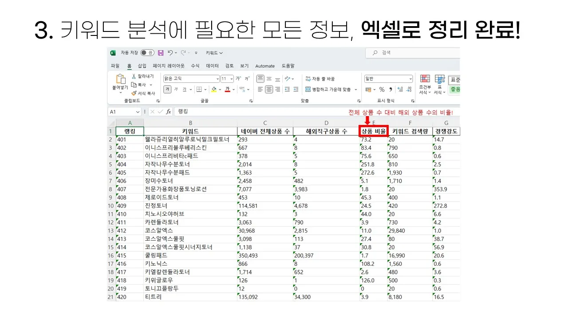Click 병합하고 가운데 맞춤 merge button

click(329, 89)
